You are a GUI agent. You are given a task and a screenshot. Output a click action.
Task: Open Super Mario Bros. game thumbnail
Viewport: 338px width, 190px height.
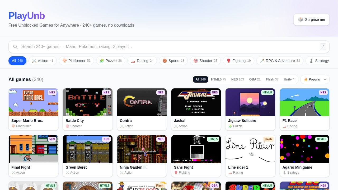pyautogui.click(x=33, y=102)
